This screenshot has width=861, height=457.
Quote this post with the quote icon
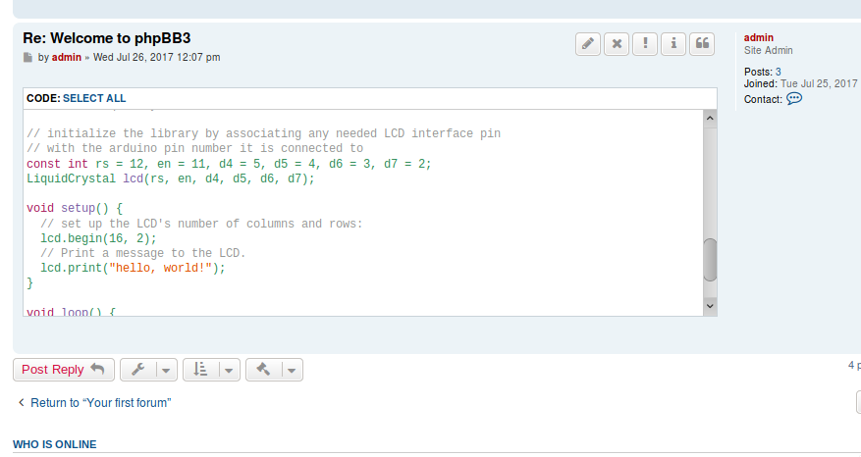point(702,44)
